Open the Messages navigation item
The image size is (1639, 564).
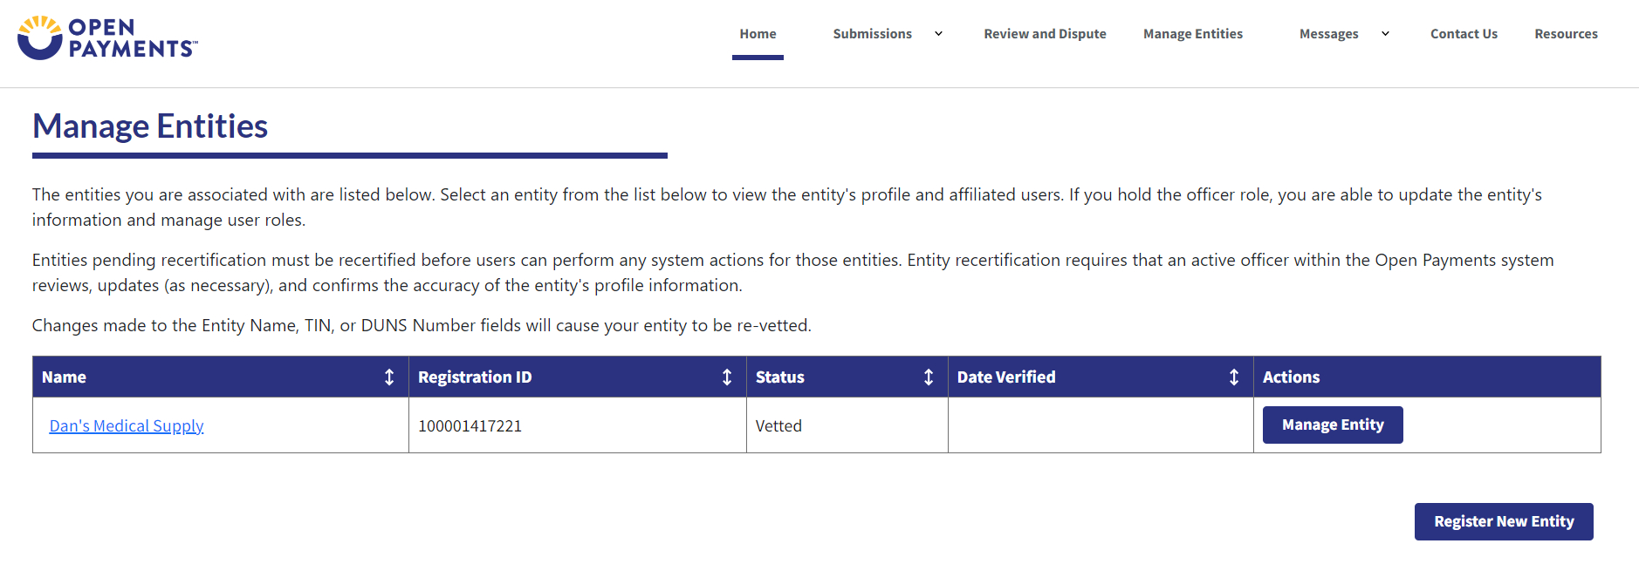point(1328,34)
